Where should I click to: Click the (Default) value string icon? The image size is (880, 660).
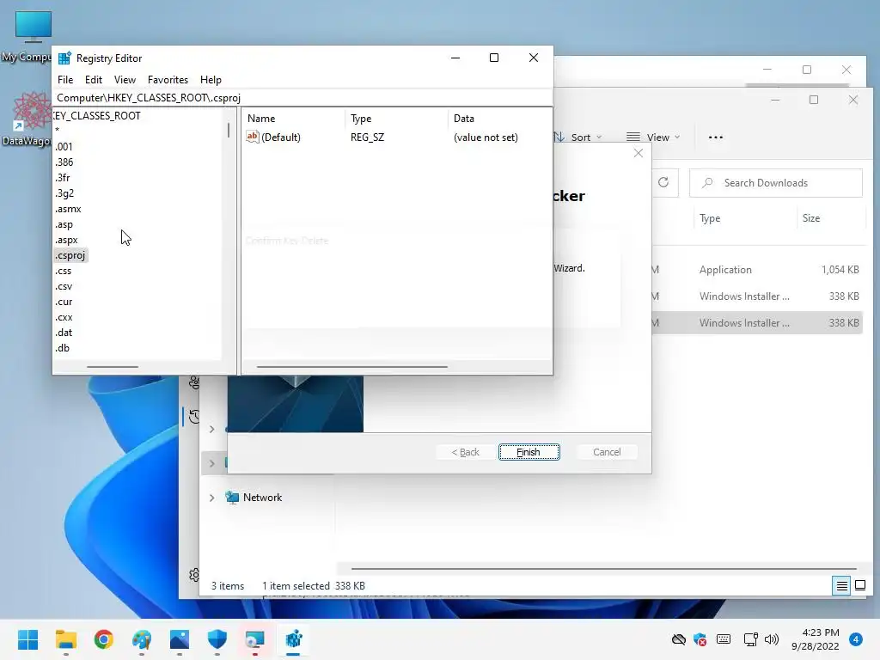(x=253, y=137)
